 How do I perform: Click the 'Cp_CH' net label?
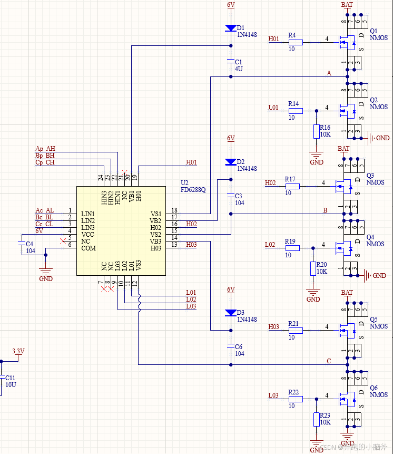pyautogui.click(x=45, y=162)
